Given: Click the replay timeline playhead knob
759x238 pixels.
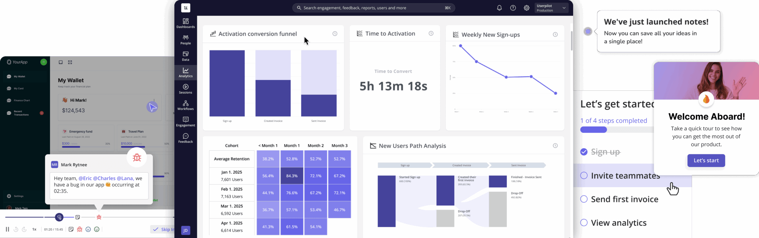Looking at the screenshot, I should (x=59, y=217).
